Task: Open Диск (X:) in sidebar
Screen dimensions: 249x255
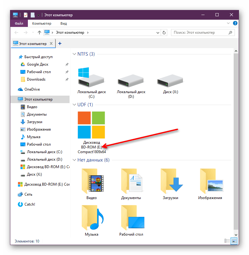Action: 31,174
